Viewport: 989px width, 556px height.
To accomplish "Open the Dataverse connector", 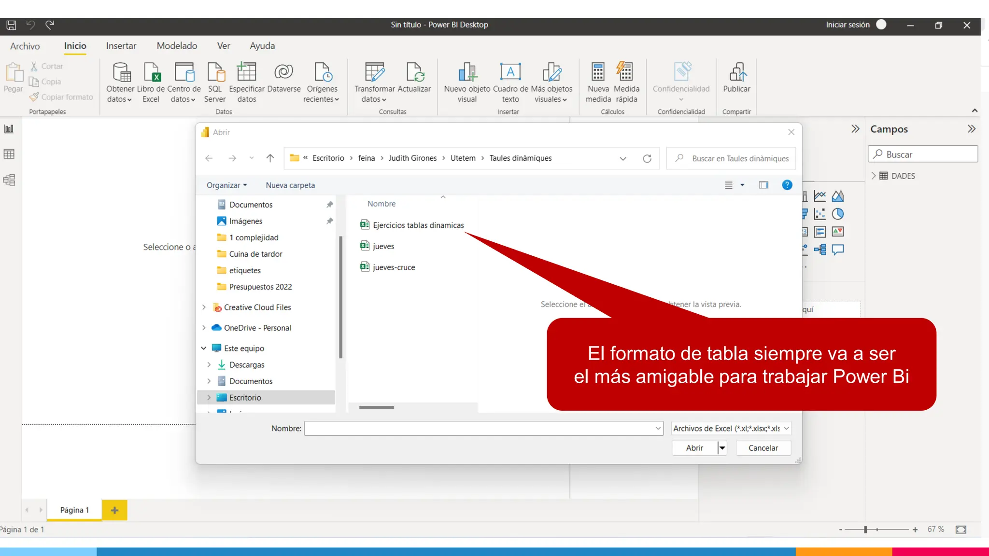I will (284, 77).
